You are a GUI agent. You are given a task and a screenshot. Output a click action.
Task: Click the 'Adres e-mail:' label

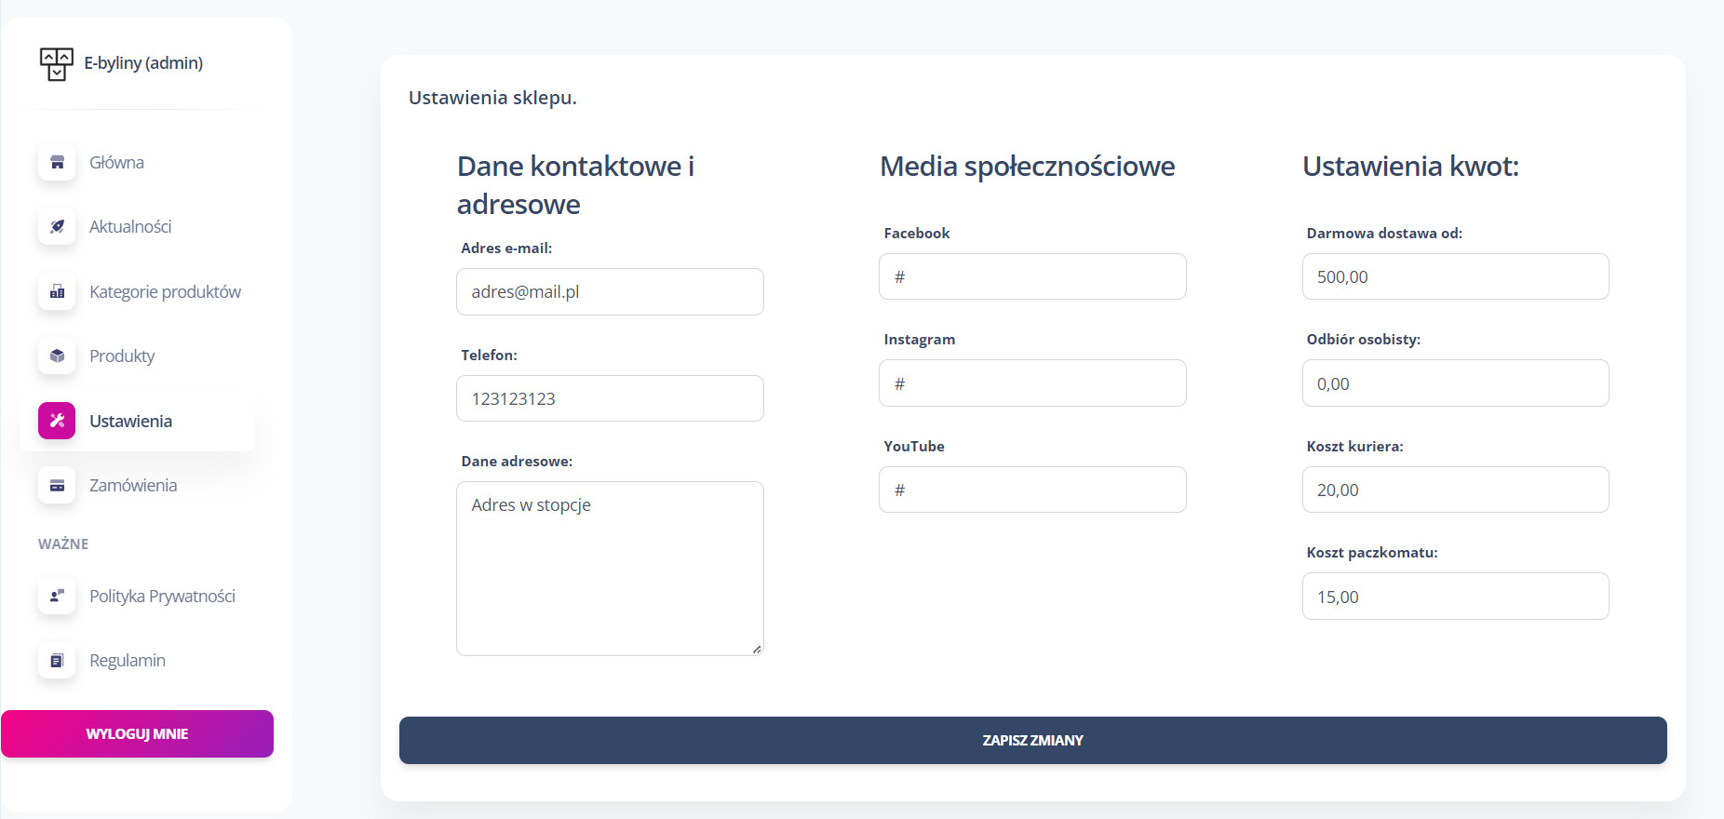click(x=506, y=248)
